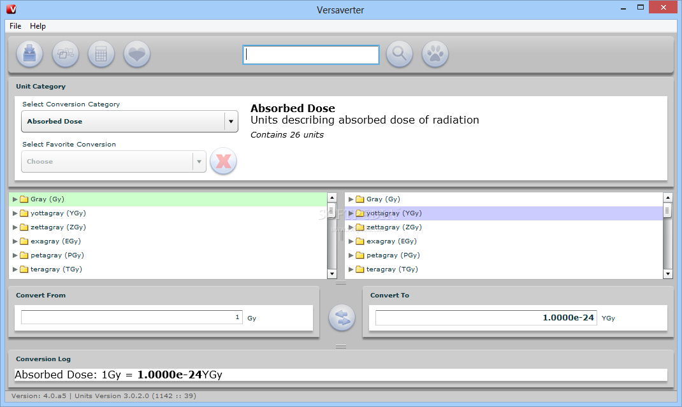
Task: Expand teragray (TGy) in right list
Action: coord(351,269)
